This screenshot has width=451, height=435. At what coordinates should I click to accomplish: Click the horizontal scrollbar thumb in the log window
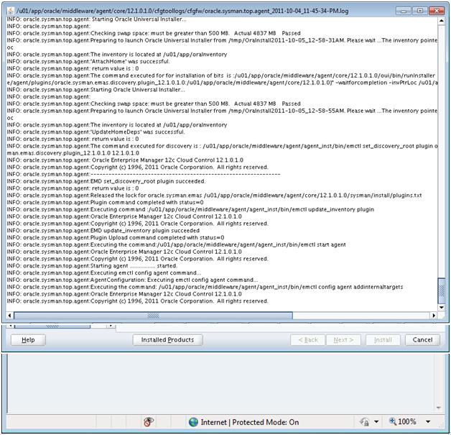click(x=153, y=316)
